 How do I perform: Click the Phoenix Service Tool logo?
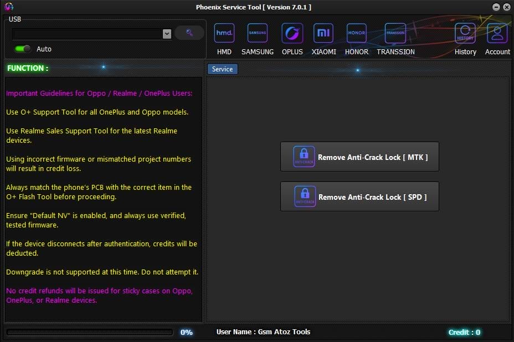pyautogui.click(x=8, y=7)
